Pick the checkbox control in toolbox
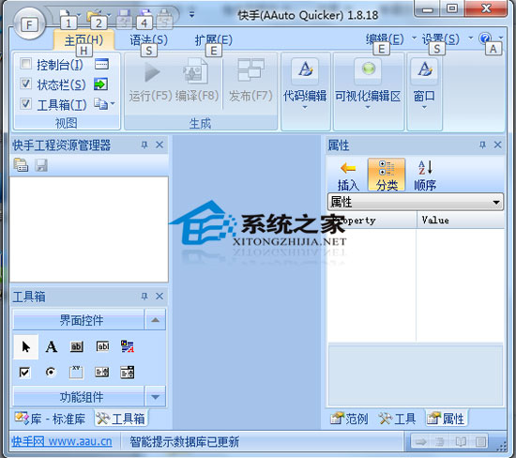Viewport: 516px width, 458px height. click(x=25, y=373)
